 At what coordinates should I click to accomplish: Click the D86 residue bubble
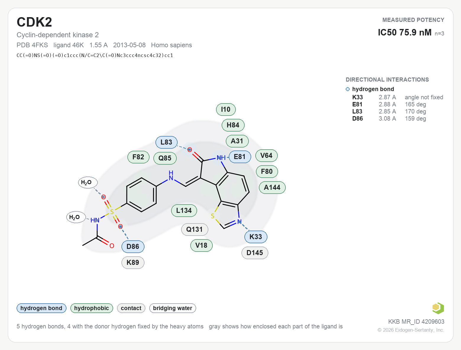point(133,247)
